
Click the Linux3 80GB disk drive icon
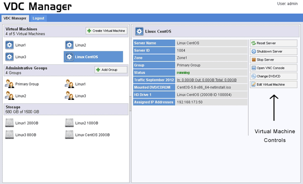pos(10,135)
